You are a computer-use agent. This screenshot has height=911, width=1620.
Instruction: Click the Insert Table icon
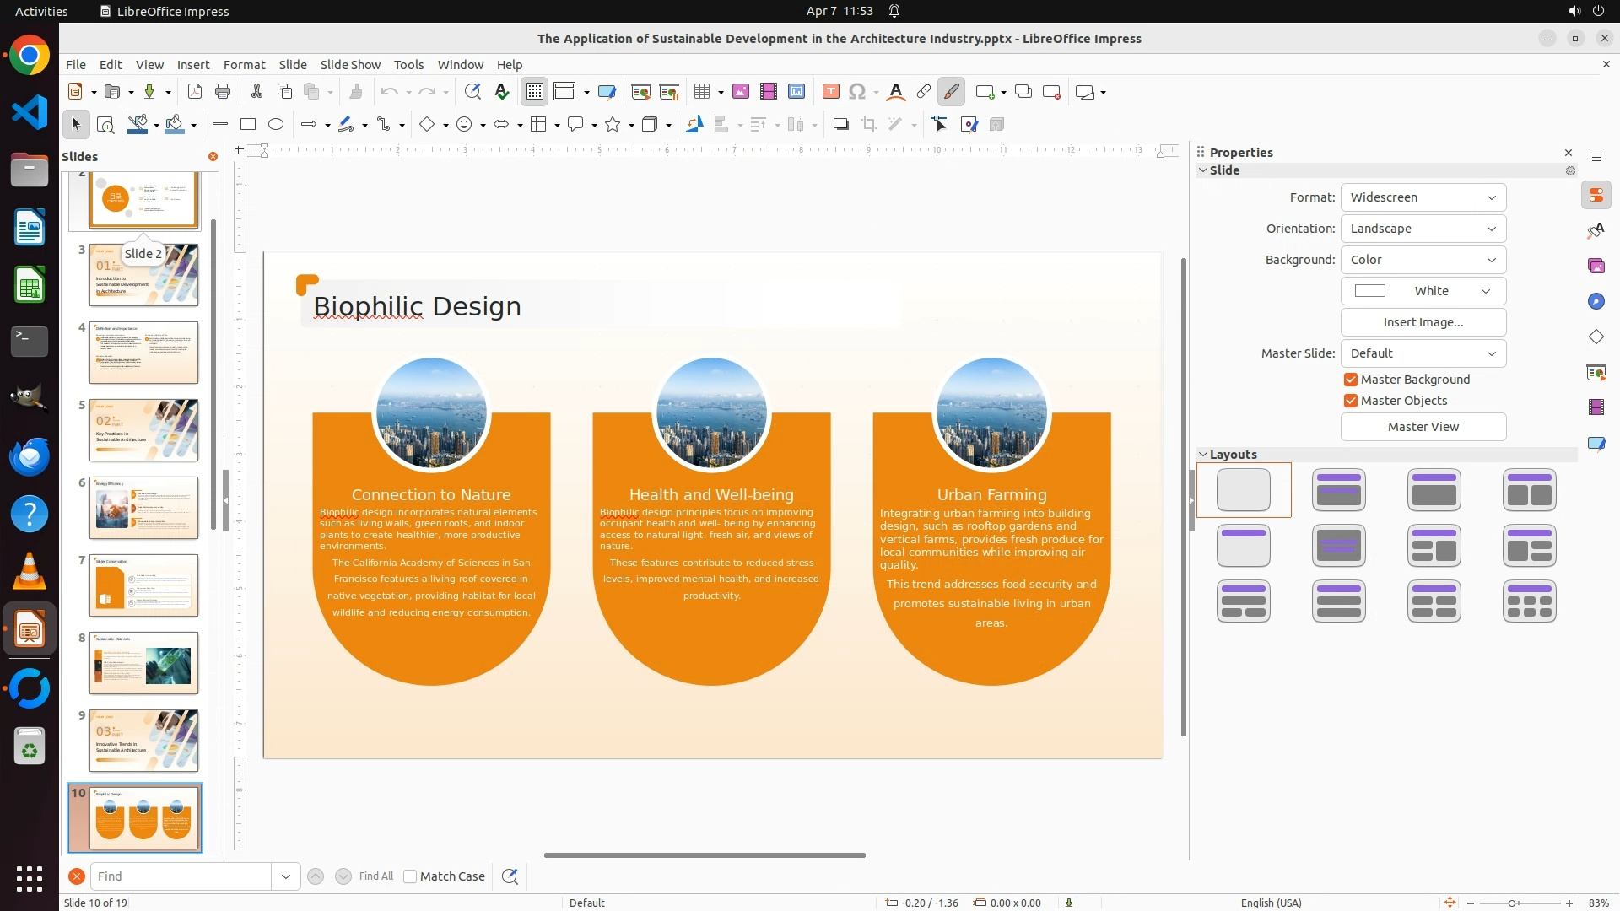(702, 92)
